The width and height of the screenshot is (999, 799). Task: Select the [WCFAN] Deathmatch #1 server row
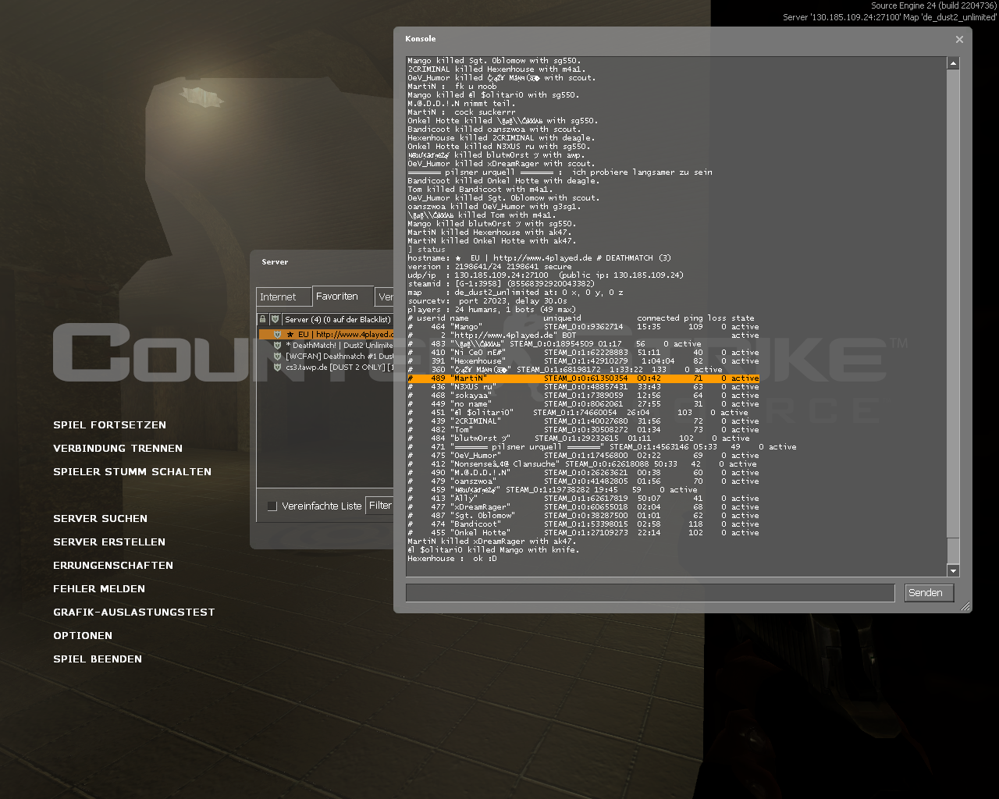(x=326, y=356)
